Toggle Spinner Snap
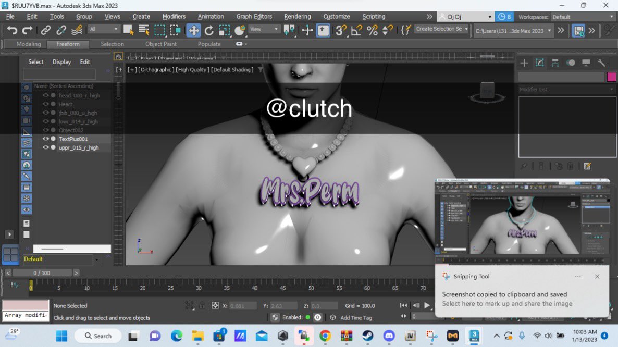This screenshot has width=618, height=347. coord(388,30)
